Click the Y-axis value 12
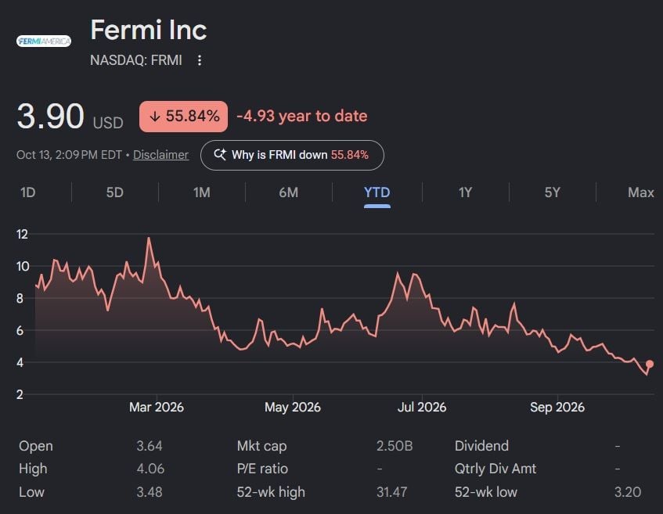The image size is (663, 514). point(22,234)
